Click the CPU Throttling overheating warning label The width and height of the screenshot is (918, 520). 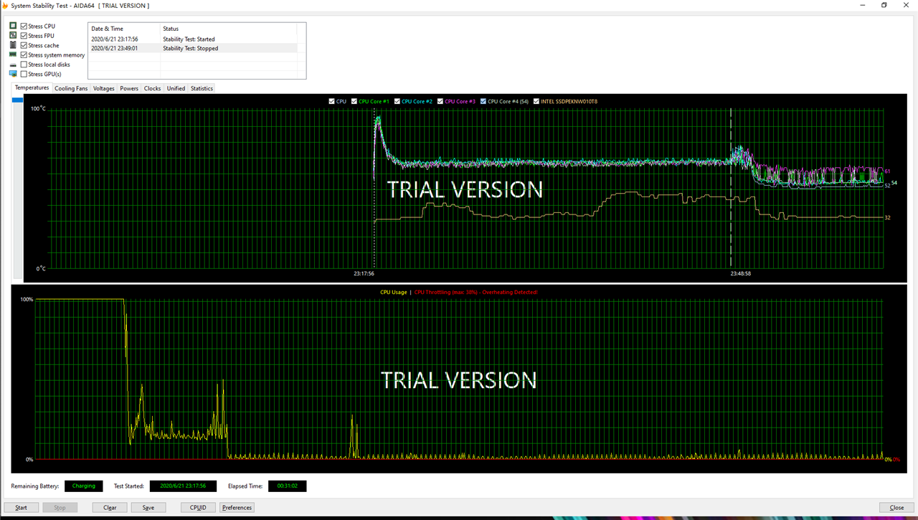476,292
